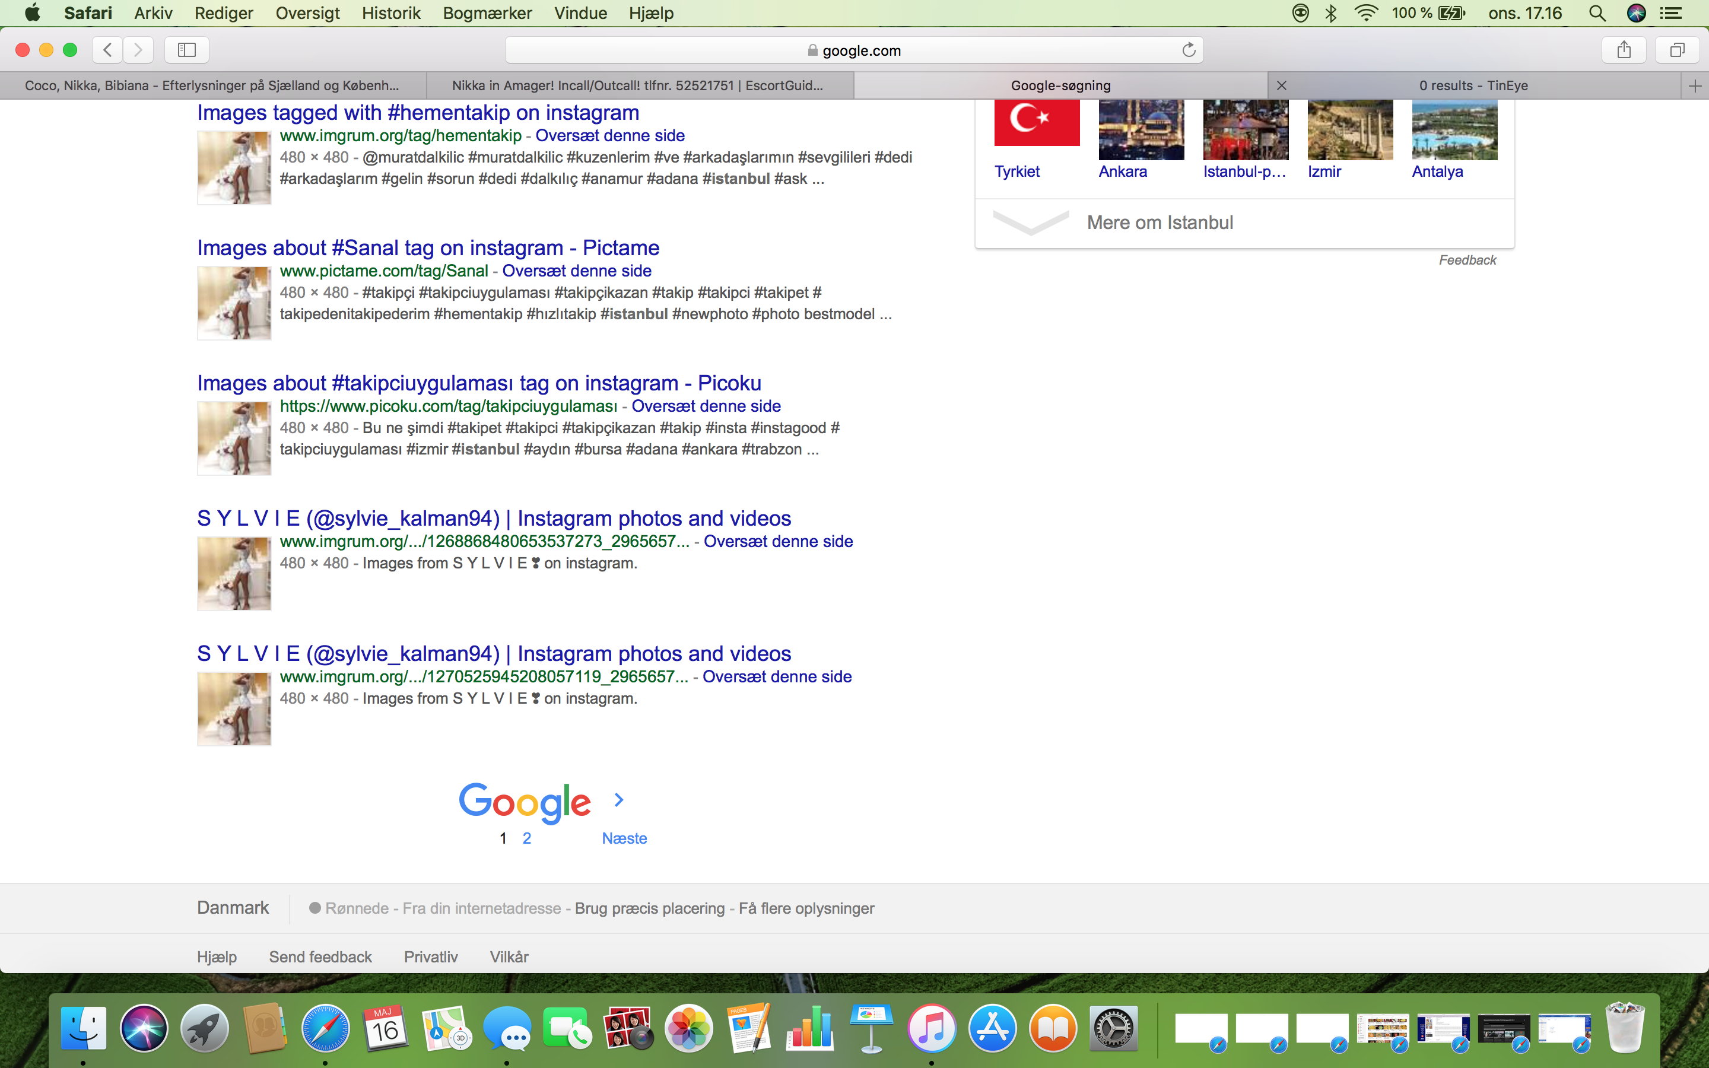The height and width of the screenshot is (1068, 1709).
Task: Open Numbers in the Dock
Action: coord(810,1028)
